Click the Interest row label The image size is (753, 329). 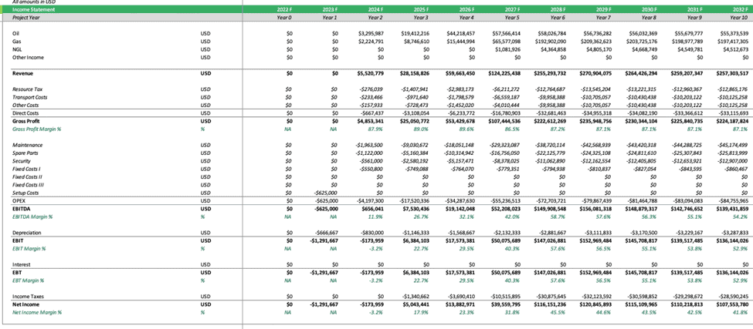tap(21, 264)
